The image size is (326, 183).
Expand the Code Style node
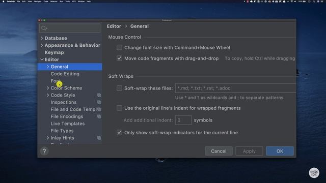48,95
